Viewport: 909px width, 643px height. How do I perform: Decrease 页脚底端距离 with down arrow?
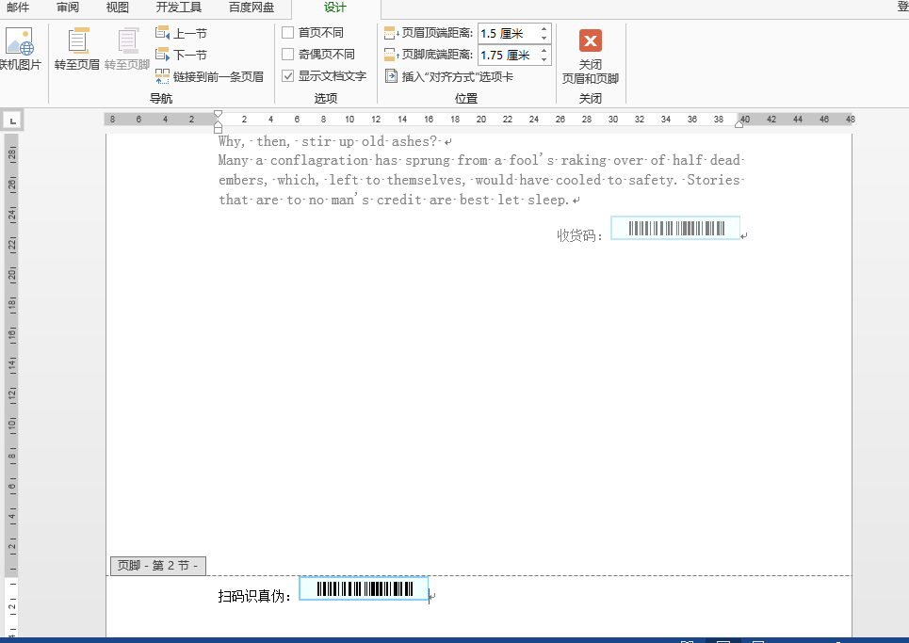point(544,58)
